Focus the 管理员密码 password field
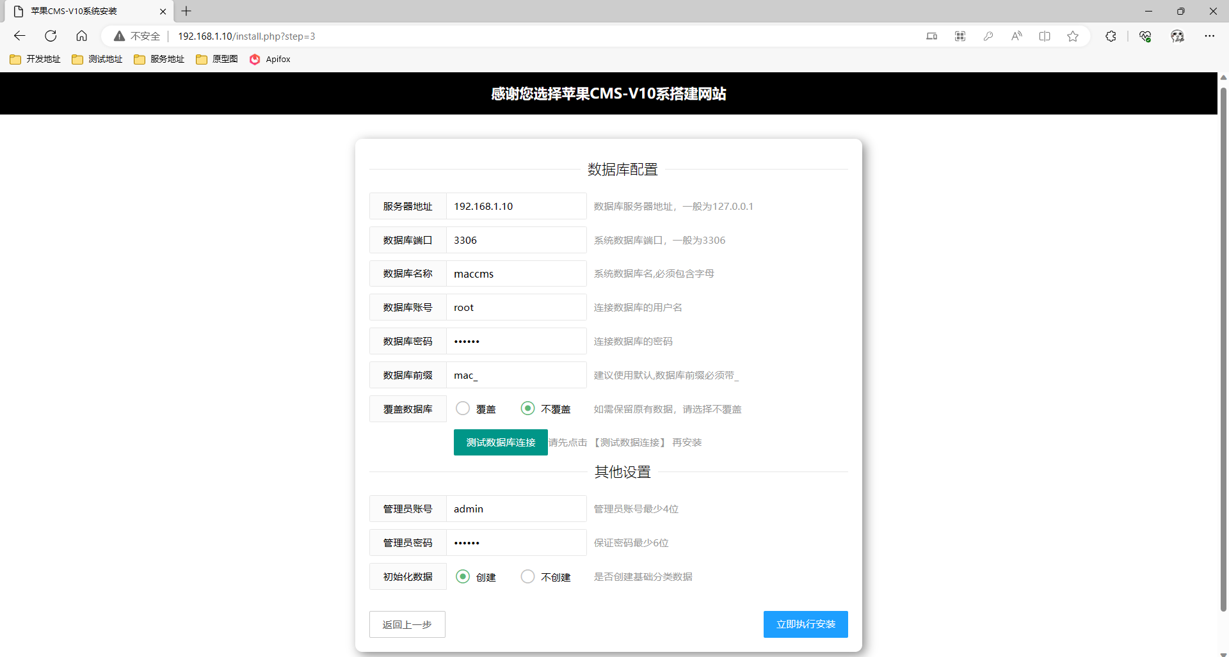 (x=516, y=542)
